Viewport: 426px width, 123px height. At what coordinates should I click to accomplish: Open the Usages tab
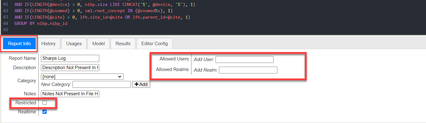tap(74, 44)
